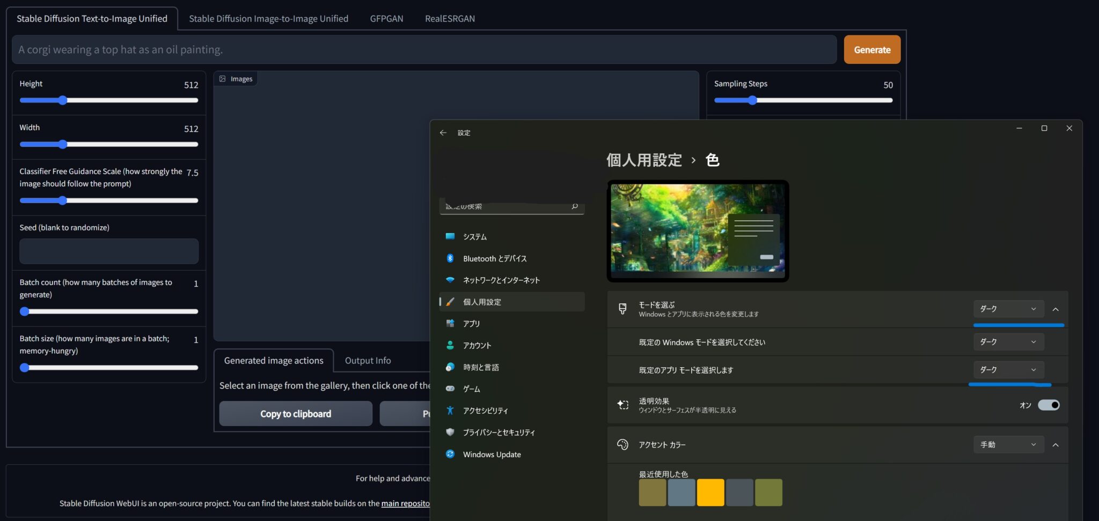
Task: Toggle the transparency effects (透明効果) switch
Action: coord(1048,405)
